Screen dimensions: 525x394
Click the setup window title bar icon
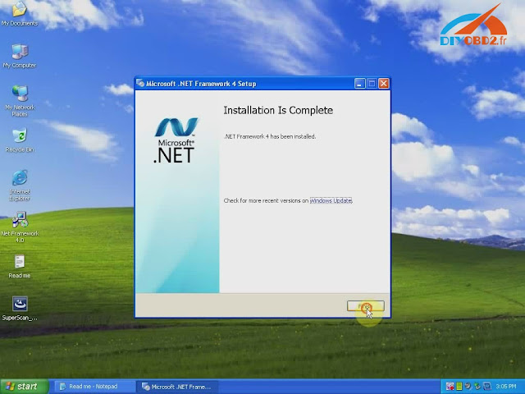140,83
